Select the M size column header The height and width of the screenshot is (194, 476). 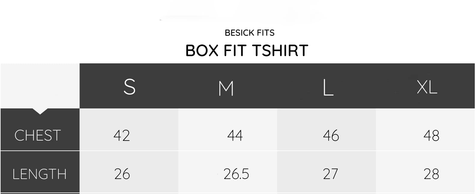coord(226,88)
